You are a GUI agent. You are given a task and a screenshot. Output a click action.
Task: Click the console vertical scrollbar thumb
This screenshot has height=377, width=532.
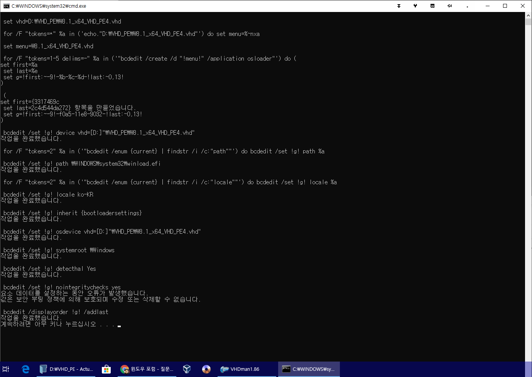tap(529, 22)
